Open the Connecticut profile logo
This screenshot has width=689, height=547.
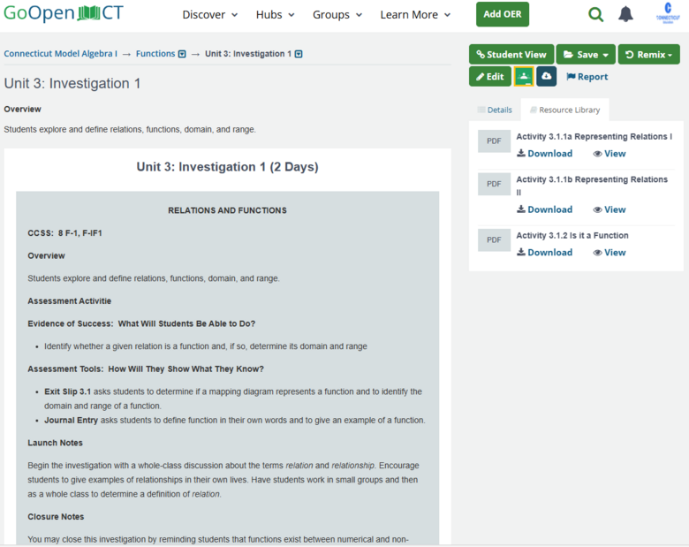tap(668, 13)
